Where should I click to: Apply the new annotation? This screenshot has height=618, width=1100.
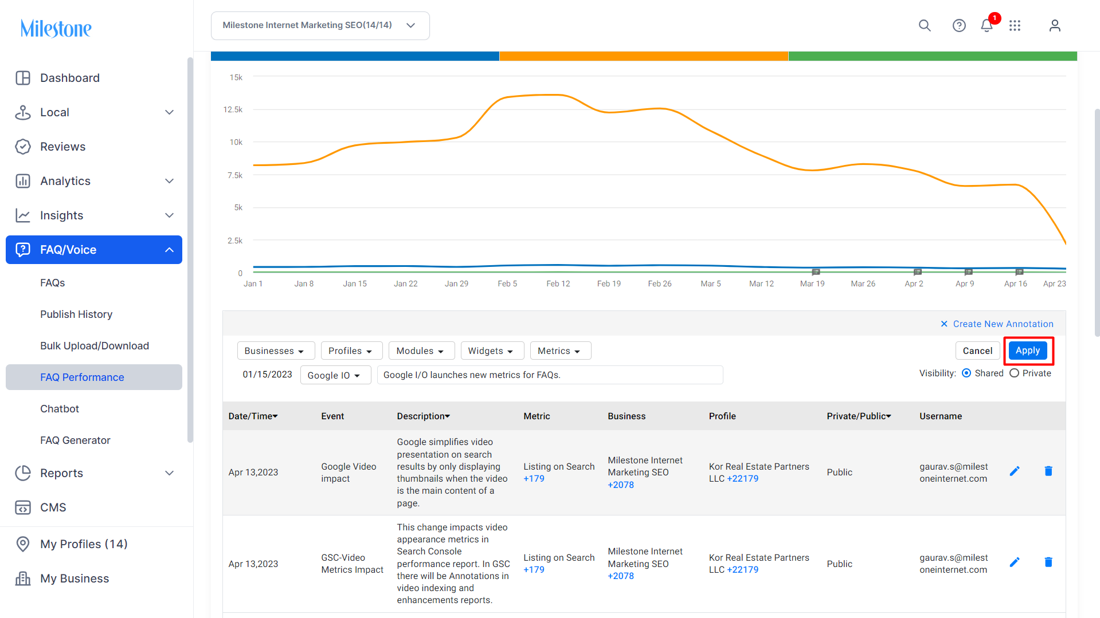pos(1028,351)
